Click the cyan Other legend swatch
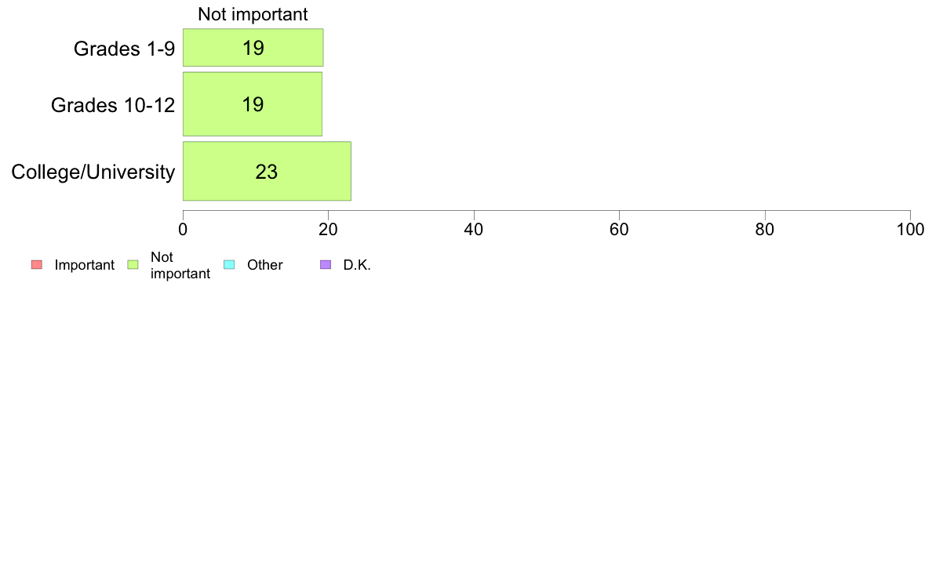This screenshot has height=577, width=932. (229, 265)
